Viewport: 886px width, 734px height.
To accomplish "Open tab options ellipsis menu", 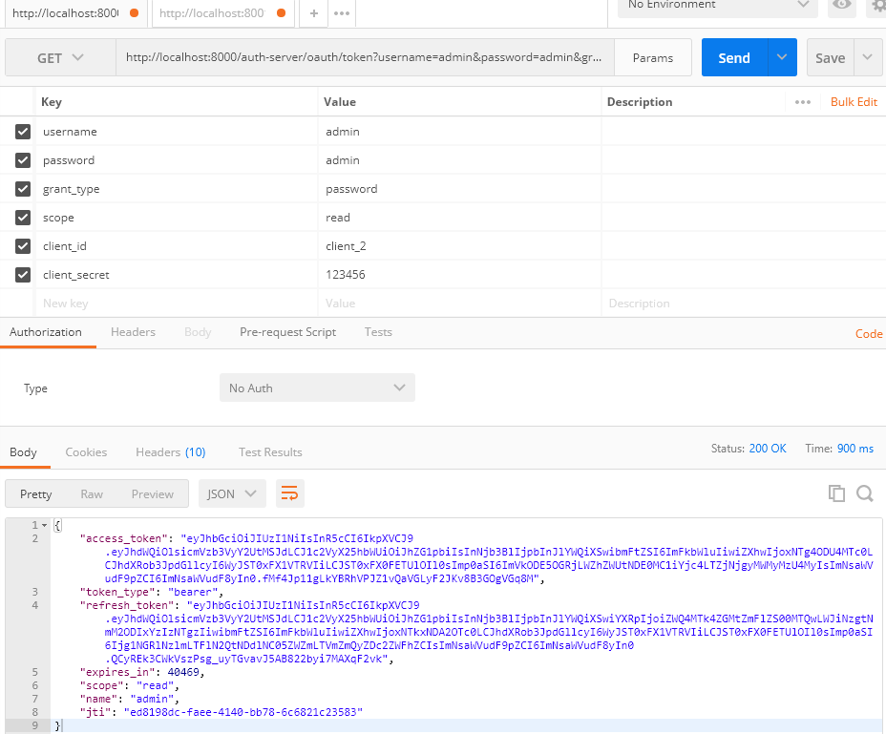I will click(342, 13).
